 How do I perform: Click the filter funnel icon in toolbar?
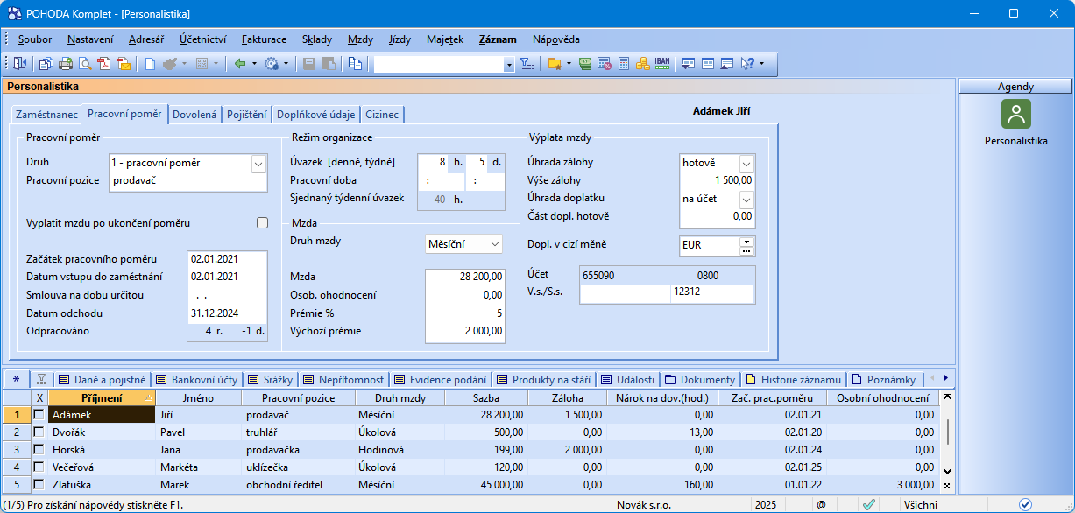pyautogui.click(x=527, y=64)
